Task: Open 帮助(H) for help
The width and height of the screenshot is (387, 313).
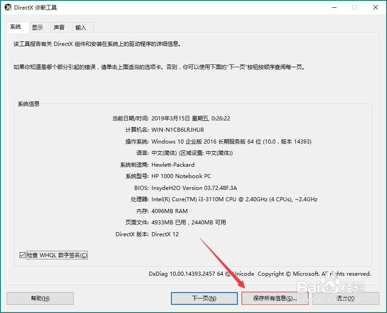Action: (40, 298)
